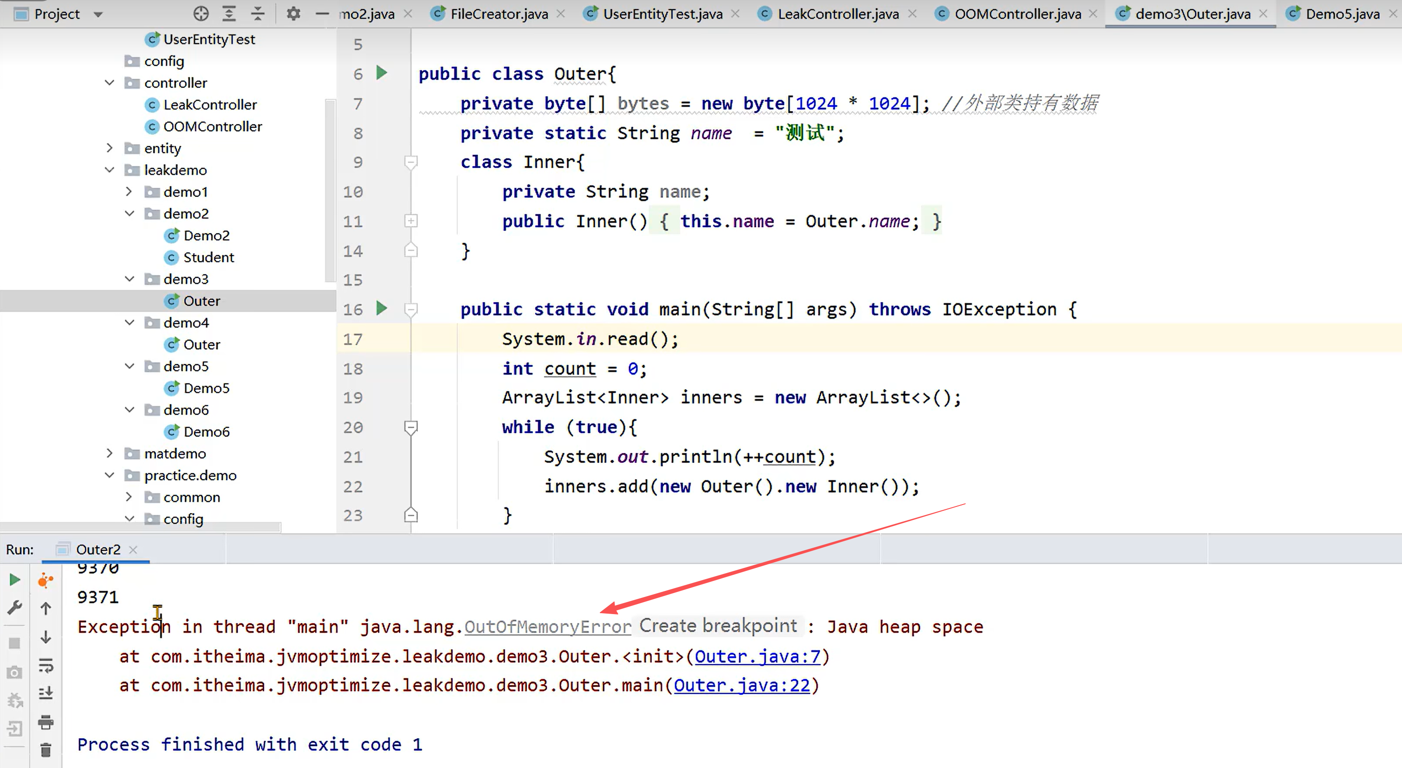This screenshot has width=1402, height=768.
Task: Click the print icon in the Run toolbar
Action: (46, 722)
